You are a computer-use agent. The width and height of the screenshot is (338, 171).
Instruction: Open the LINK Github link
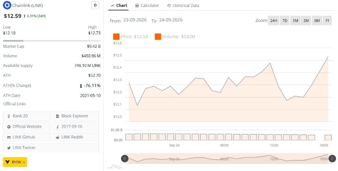(27, 137)
